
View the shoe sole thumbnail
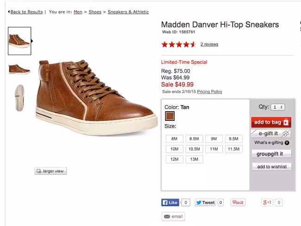point(19,98)
